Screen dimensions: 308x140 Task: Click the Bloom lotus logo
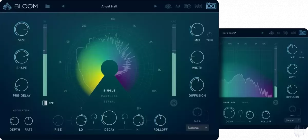pos(7,6)
